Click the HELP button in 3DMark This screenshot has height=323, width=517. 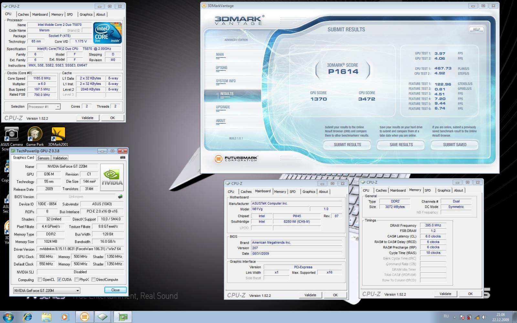tap(477, 29)
